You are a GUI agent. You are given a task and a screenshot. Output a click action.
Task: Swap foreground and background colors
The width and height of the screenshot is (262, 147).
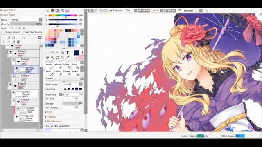pyautogui.click(x=82, y=52)
